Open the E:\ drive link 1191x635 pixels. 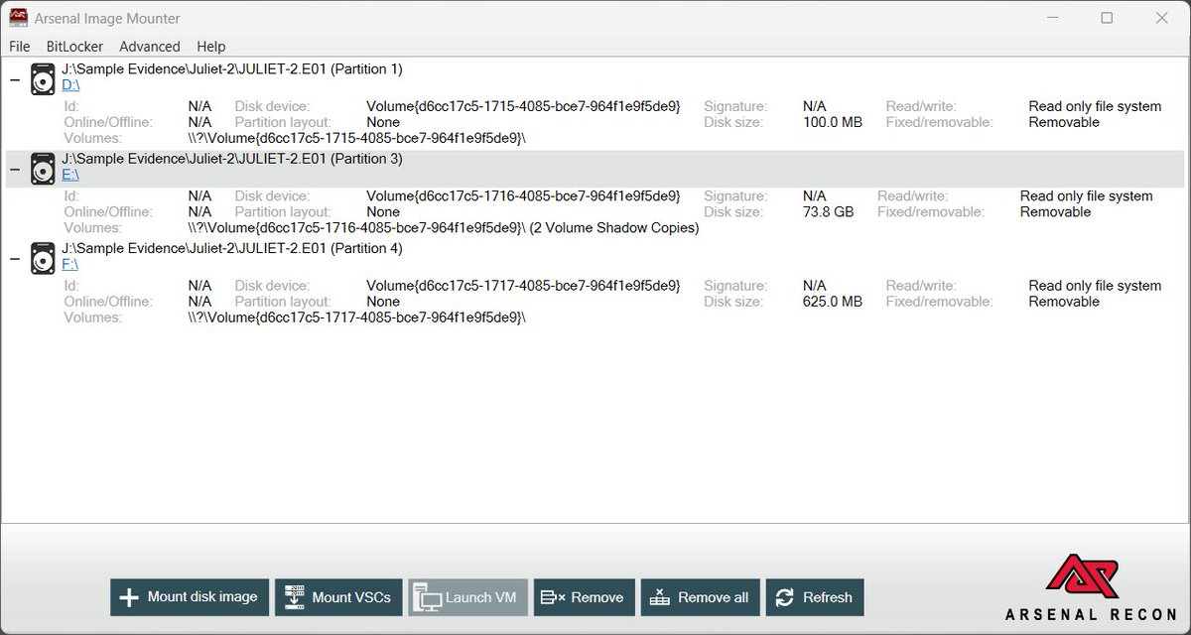pyautogui.click(x=70, y=175)
